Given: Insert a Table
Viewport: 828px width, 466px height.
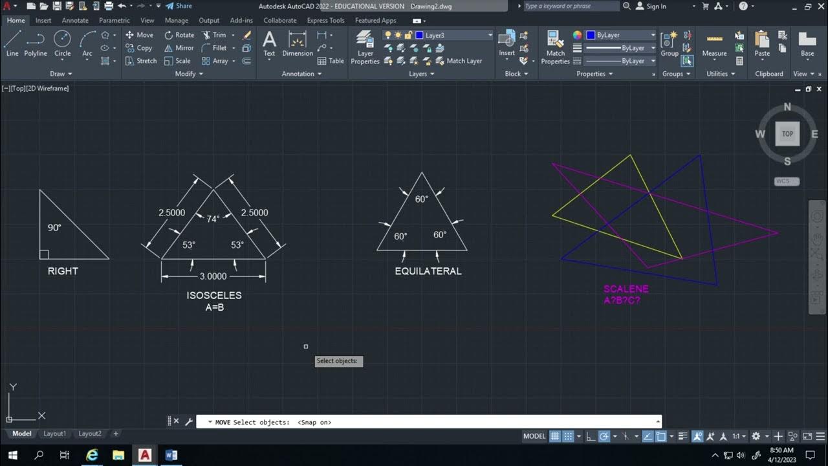Looking at the screenshot, I should 331,61.
